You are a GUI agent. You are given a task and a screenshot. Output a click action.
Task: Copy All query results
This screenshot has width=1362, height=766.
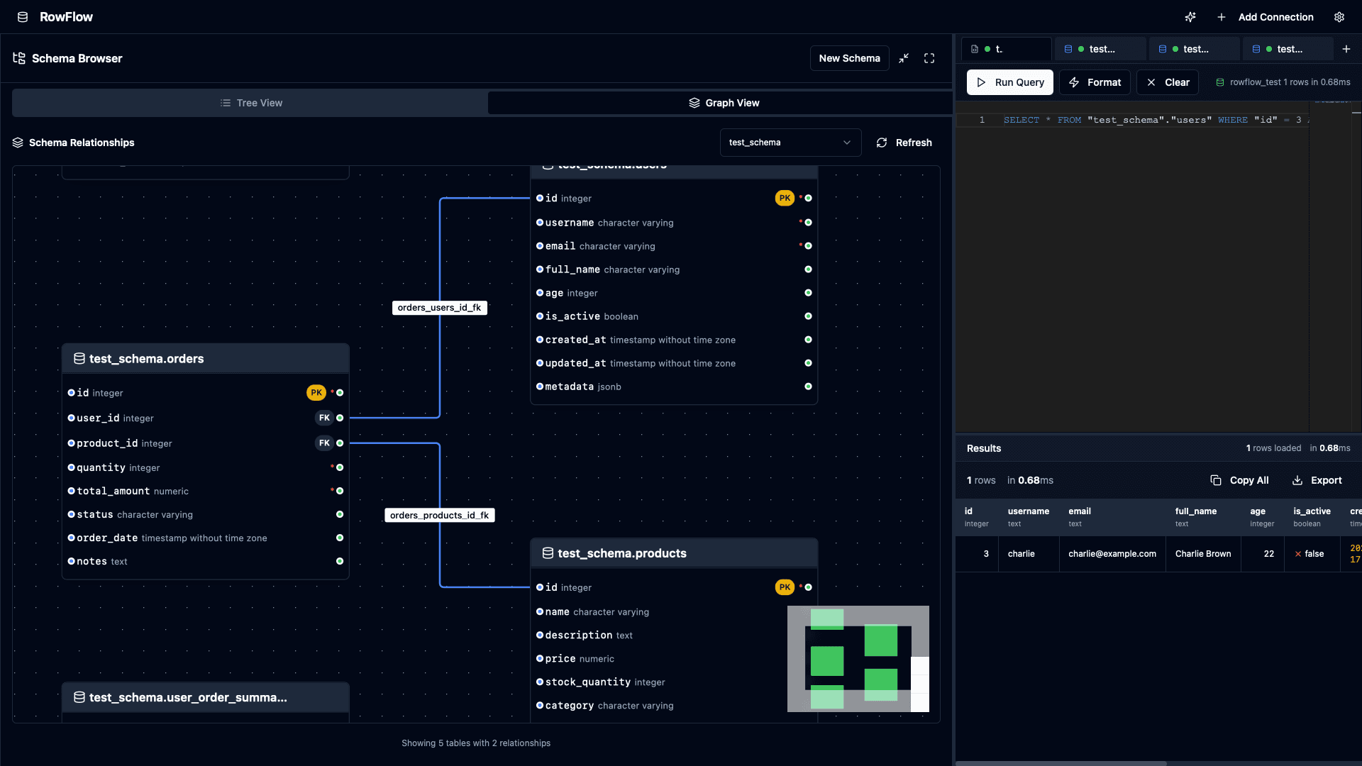[1240, 480]
